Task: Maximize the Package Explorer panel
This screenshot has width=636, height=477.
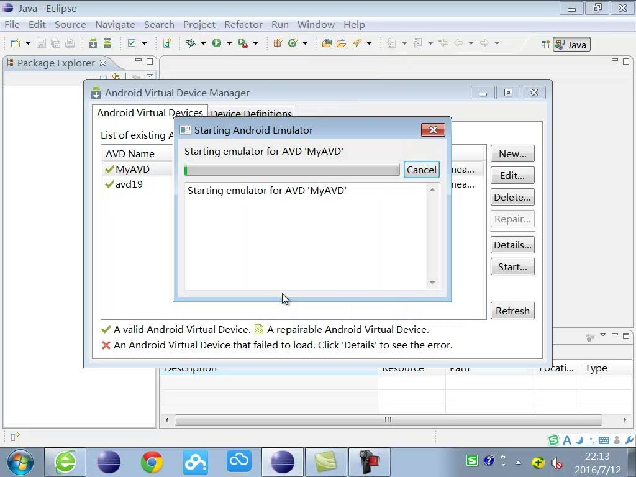Action: [150, 61]
